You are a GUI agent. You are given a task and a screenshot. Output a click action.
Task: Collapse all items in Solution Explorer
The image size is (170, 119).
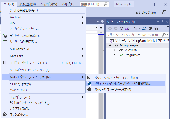coord(150,28)
